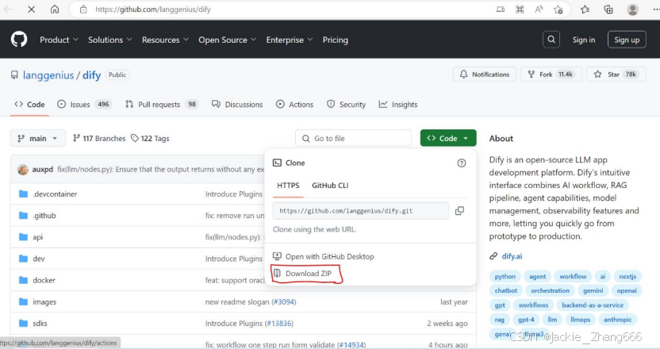The height and width of the screenshot is (349, 660).
Task: Click the add to favorites star-plus icon
Action: [558, 10]
